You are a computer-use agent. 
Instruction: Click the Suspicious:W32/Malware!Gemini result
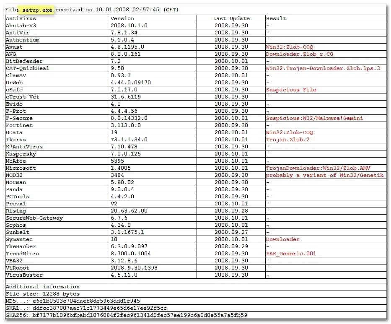(314, 118)
